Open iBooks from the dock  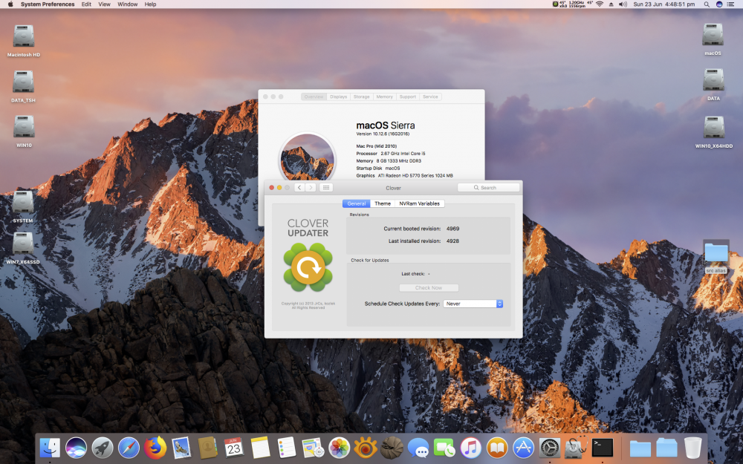[497, 448]
